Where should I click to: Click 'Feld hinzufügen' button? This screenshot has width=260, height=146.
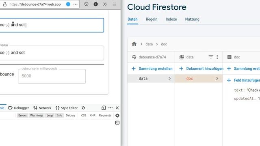(x=243, y=80)
